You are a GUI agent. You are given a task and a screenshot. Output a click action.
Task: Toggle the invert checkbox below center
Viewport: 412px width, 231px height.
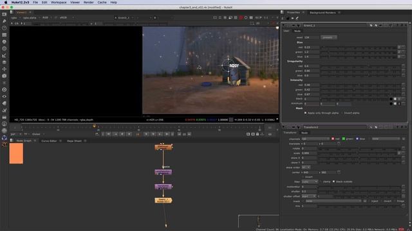click(x=303, y=177)
